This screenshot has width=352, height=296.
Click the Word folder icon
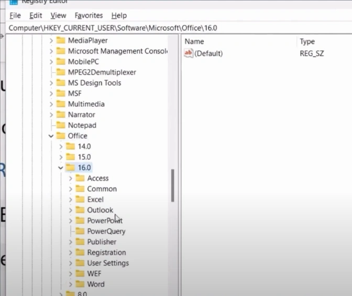pos(80,284)
